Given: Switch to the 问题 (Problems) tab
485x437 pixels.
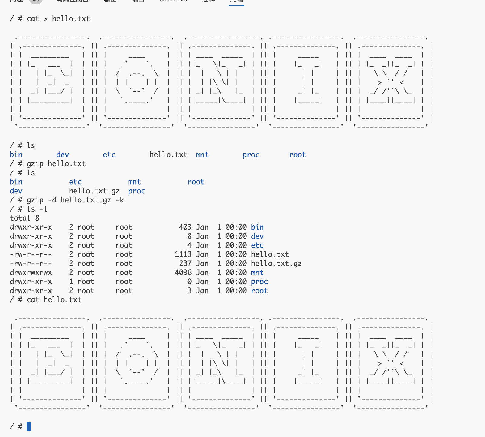Looking at the screenshot, I should [x=16, y=1].
